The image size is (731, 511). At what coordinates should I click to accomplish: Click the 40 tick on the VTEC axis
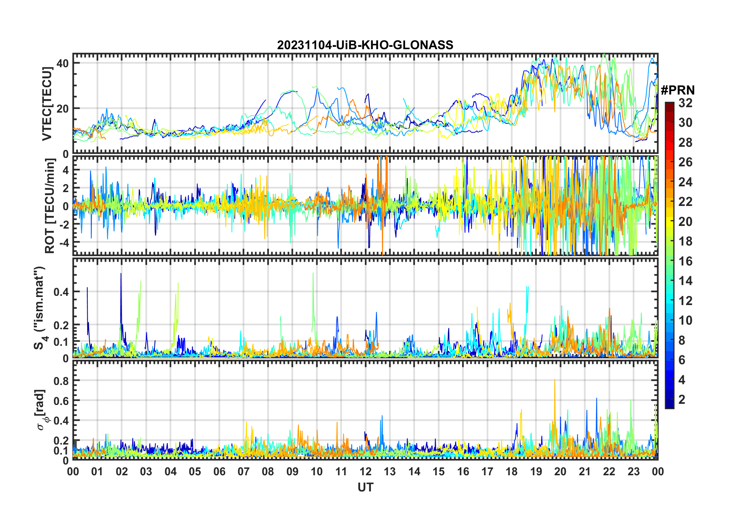63,63
